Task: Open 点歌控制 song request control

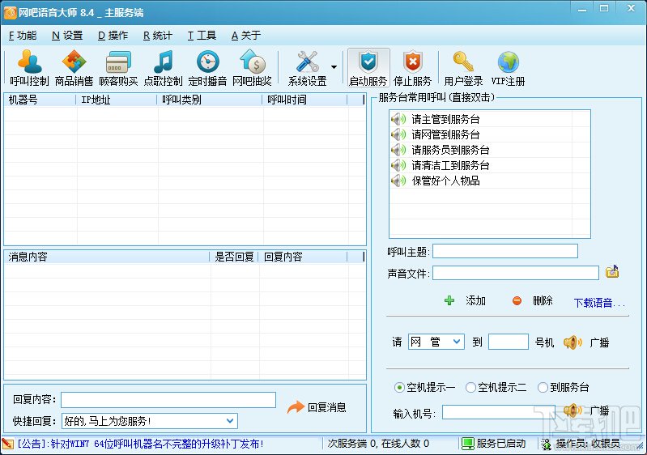Action: (163, 68)
